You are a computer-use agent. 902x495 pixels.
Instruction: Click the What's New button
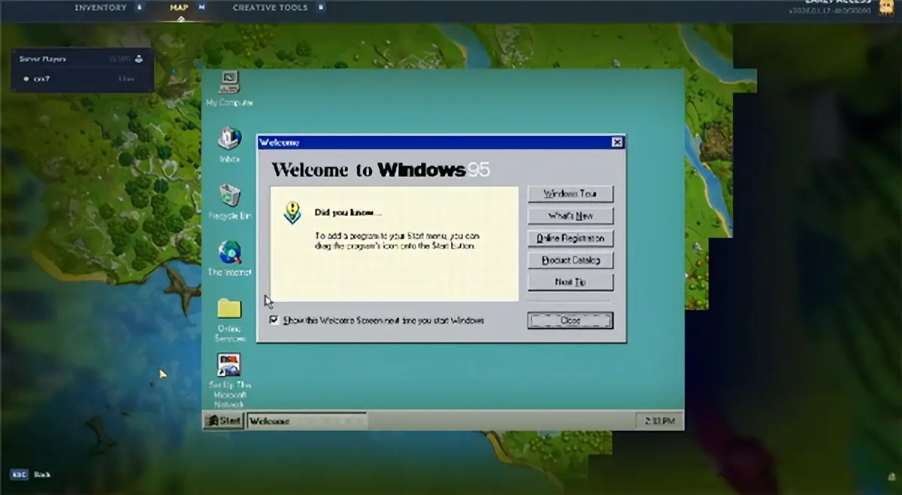[571, 216]
